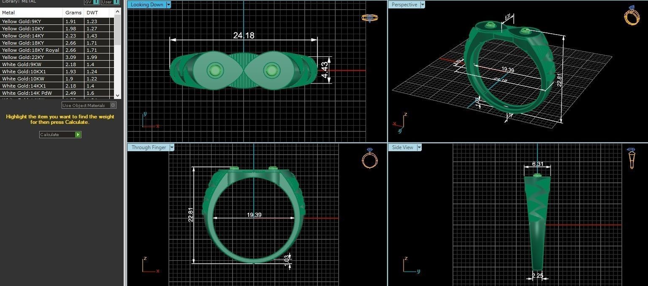Select the Perspective viewport title
This screenshot has height=286, width=648.
coord(404,5)
